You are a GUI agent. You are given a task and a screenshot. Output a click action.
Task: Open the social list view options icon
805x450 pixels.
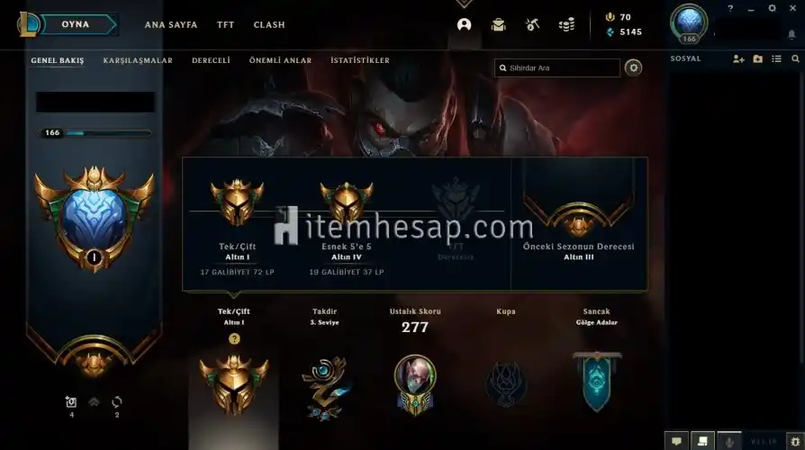tap(776, 59)
